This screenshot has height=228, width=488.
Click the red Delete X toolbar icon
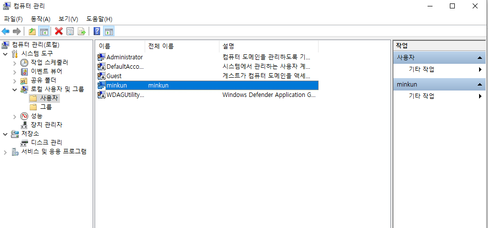click(59, 31)
